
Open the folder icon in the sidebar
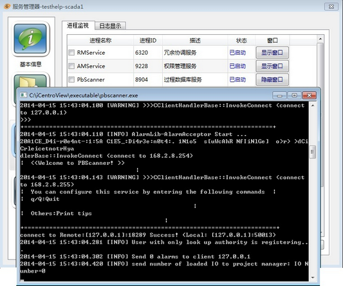[x=30, y=81]
